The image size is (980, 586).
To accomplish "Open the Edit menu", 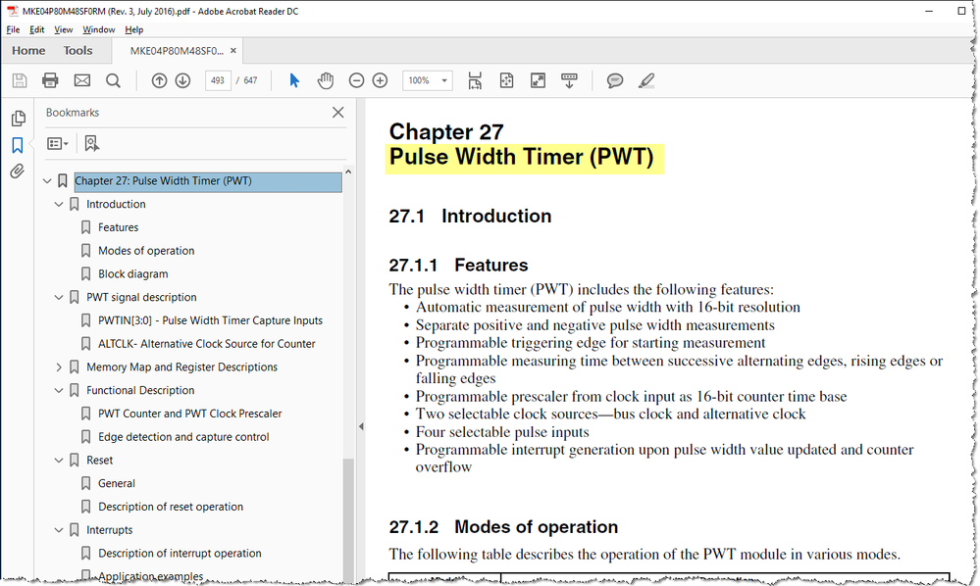I will pos(37,29).
